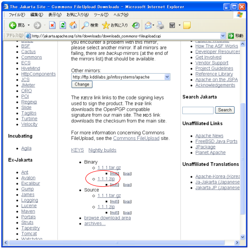Open the Mail button dropdown arrow
Image resolution: width=248 pixels, height=248 pixels.
pyautogui.click(x=153, y=25)
